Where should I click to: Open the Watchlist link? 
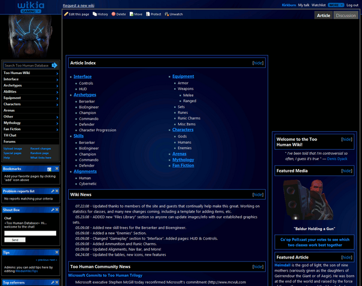coord(318,5)
